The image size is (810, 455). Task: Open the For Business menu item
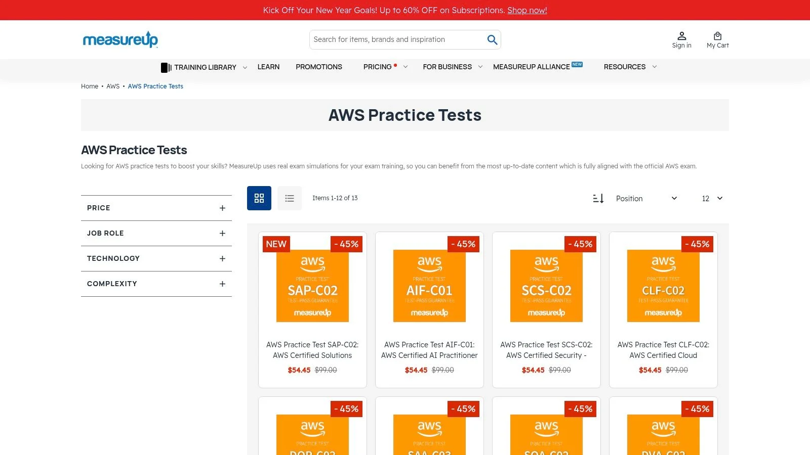coord(448,67)
